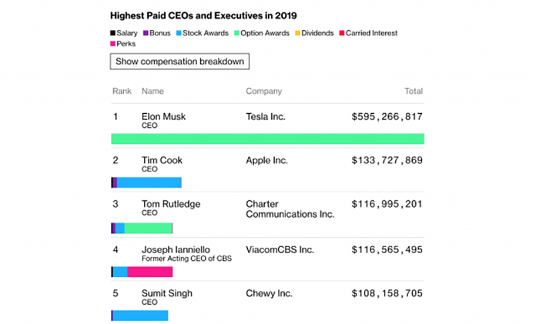Click the red Carried Interest legend swatch

(342, 33)
